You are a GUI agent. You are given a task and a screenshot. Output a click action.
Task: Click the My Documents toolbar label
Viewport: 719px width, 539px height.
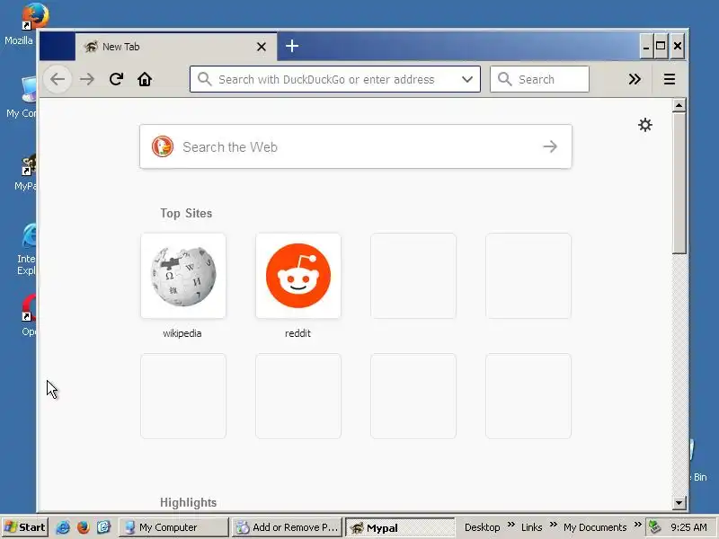point(595,527)
